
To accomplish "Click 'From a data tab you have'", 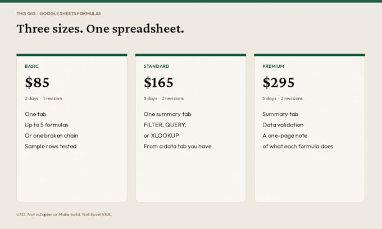I will (x=178, y=146).
